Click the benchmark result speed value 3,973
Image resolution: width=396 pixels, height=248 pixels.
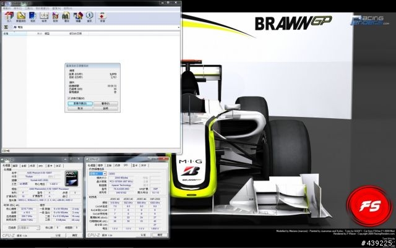point(113,74)
